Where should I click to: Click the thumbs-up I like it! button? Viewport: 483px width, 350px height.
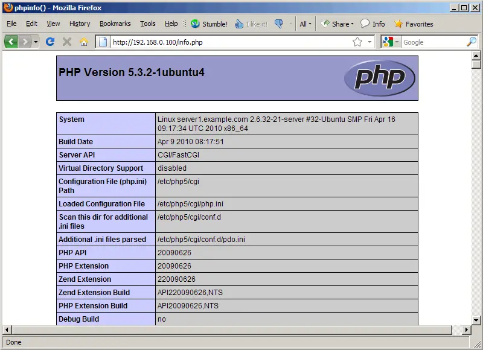[x=251, y=24]
